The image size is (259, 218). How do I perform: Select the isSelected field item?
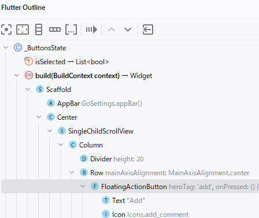(x=66, y=62)
